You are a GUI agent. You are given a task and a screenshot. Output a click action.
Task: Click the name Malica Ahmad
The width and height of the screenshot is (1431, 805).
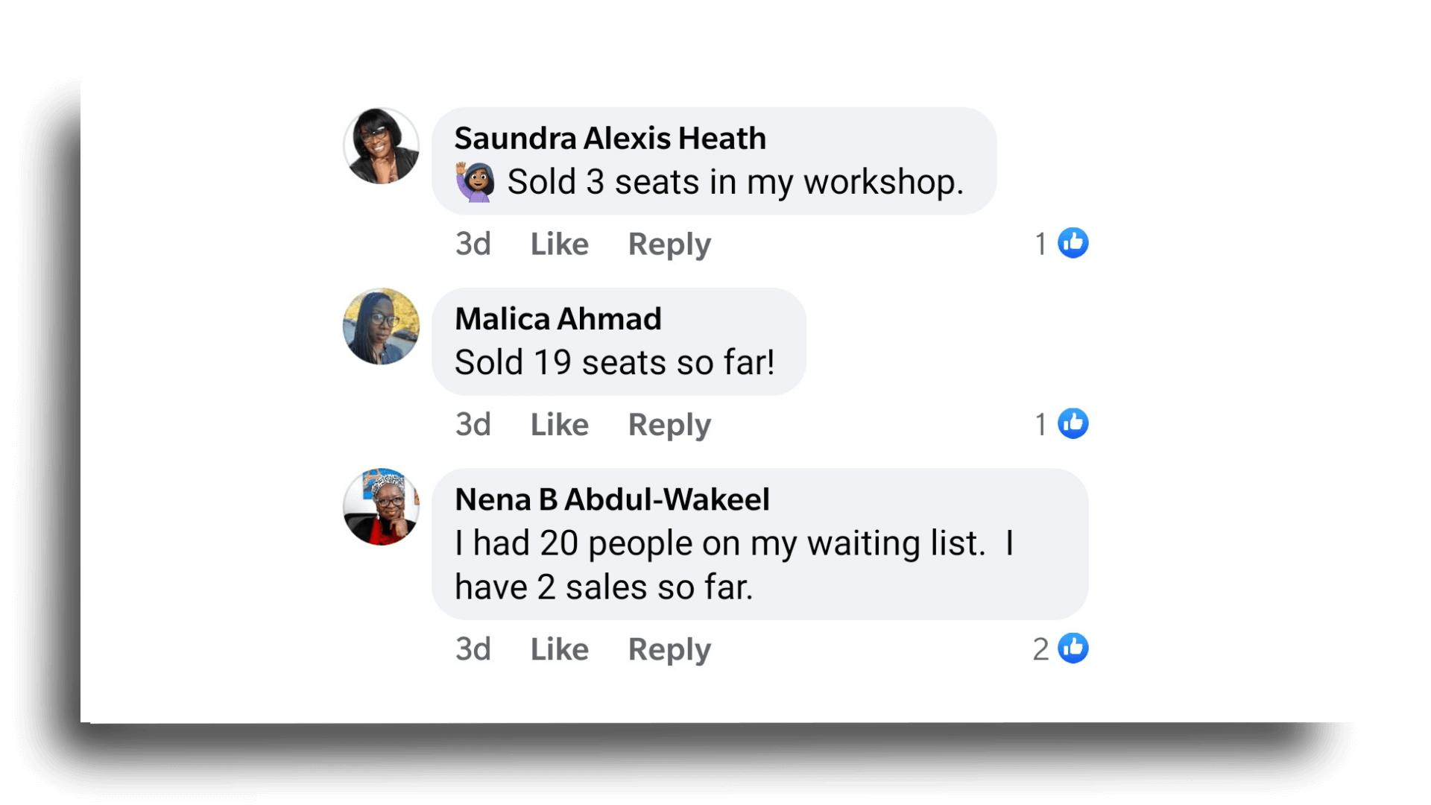558,319
